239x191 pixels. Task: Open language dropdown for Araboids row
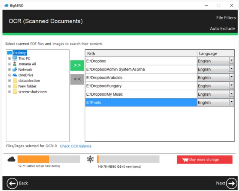[232, 77]
